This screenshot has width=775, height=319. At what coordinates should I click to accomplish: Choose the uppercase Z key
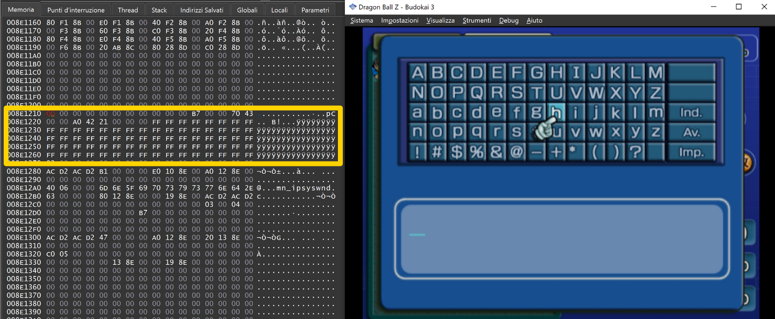655,92
